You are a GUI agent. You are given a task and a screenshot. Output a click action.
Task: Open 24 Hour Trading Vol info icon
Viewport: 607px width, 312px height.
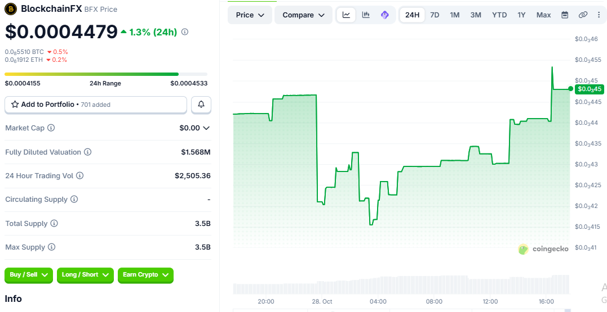point(79,176)
